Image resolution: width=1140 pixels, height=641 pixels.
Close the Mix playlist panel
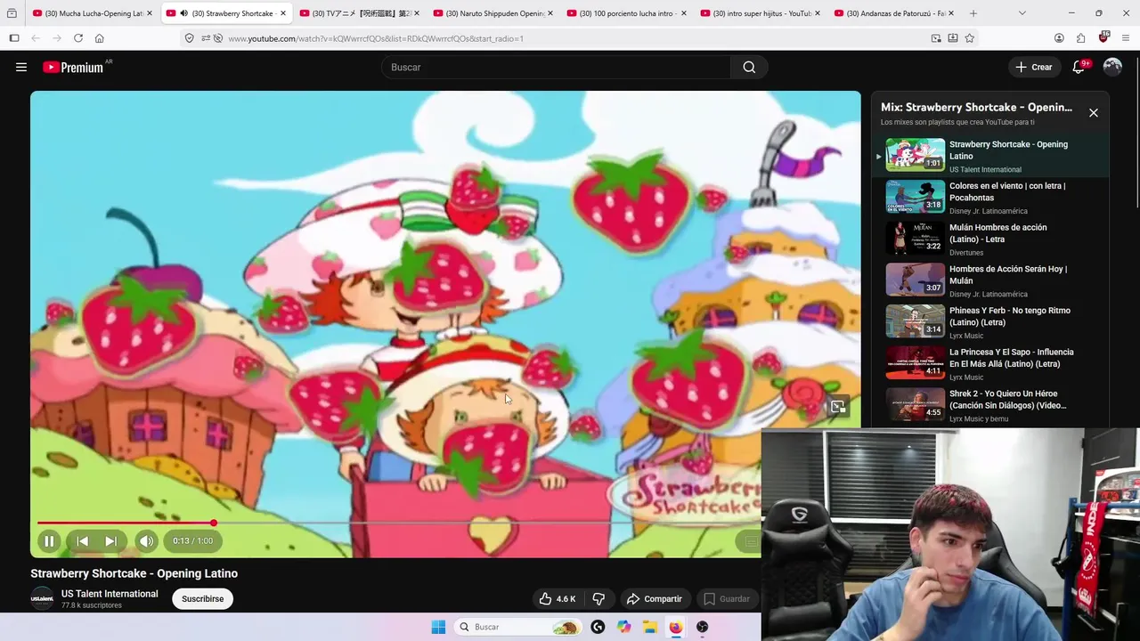point(1094,113)
